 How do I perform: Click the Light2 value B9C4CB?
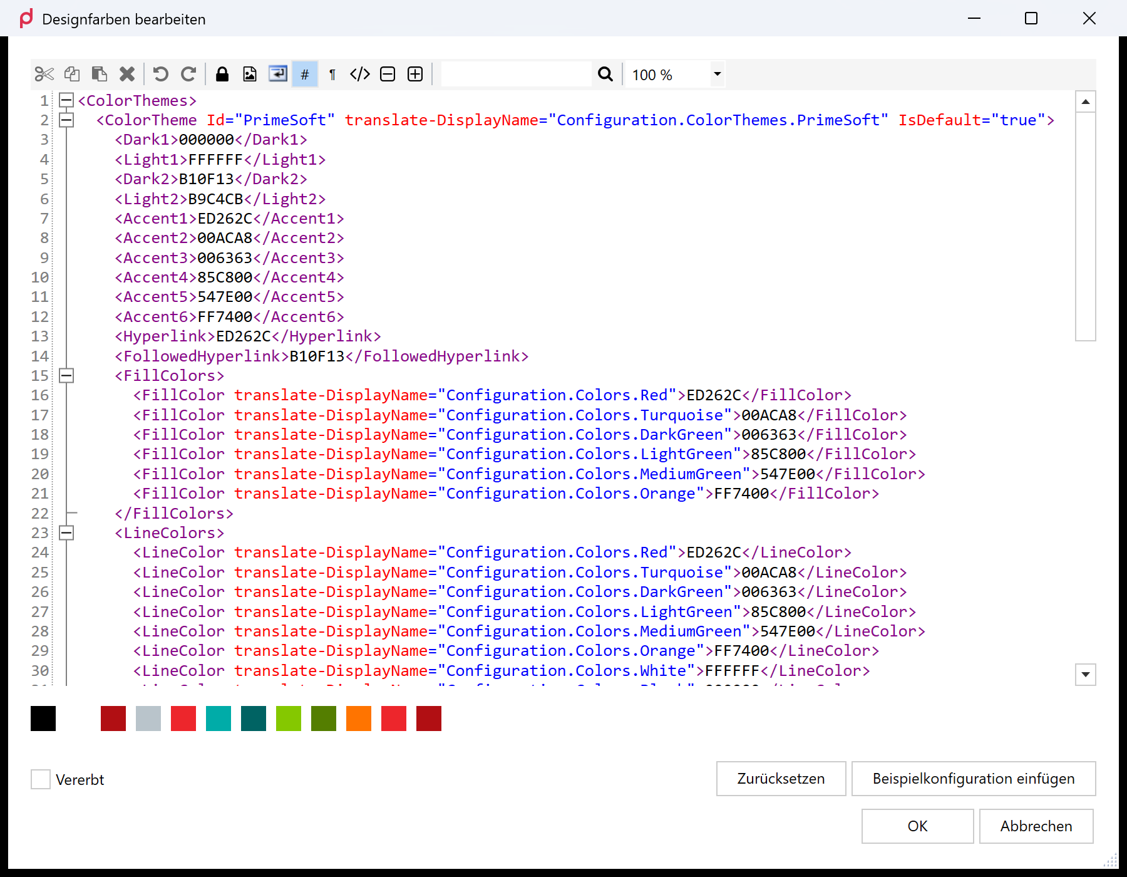(x=216, y=199)
